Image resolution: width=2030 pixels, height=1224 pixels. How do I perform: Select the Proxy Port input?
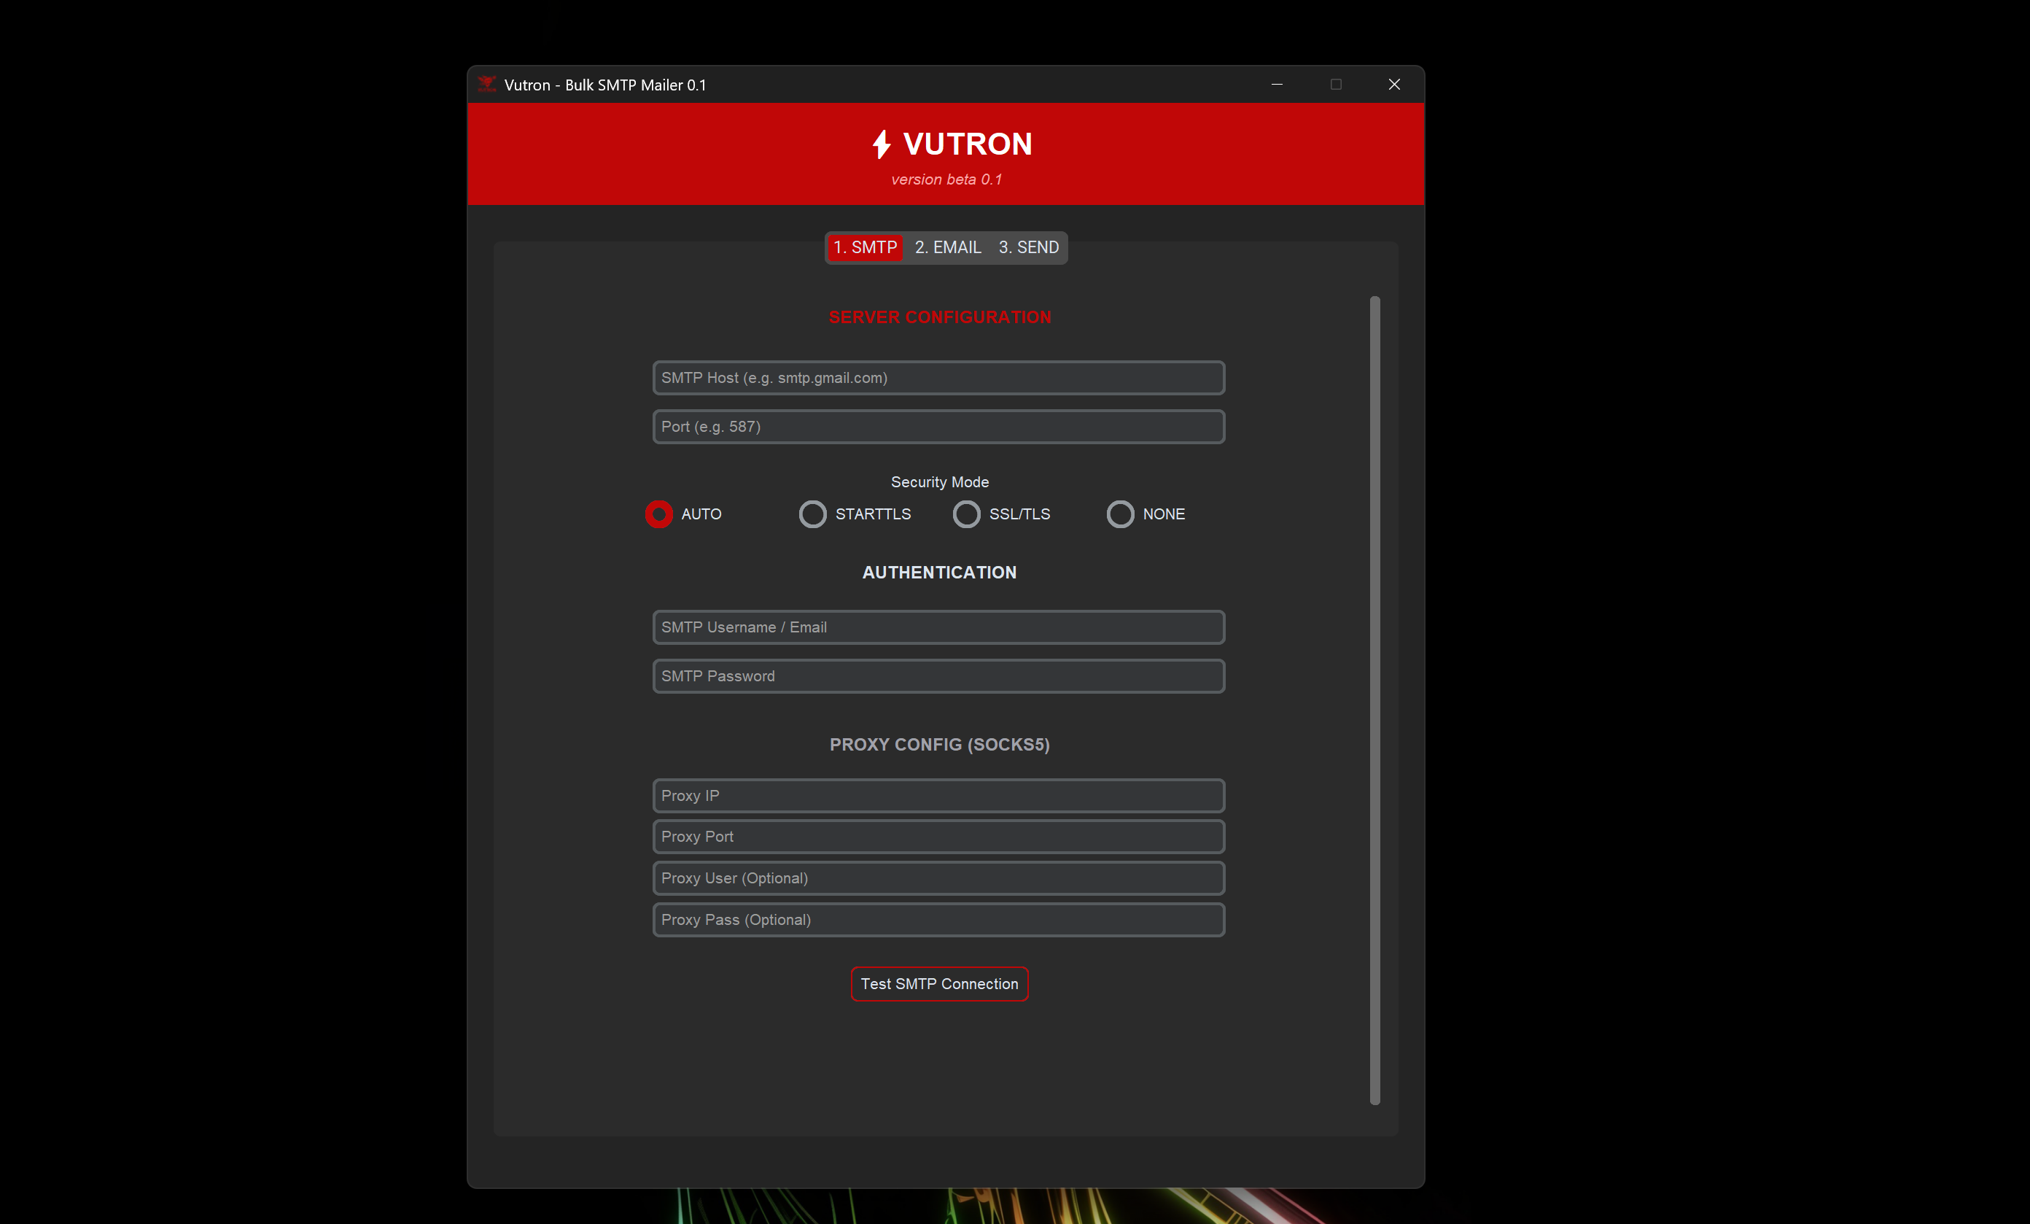coord(938,837)
